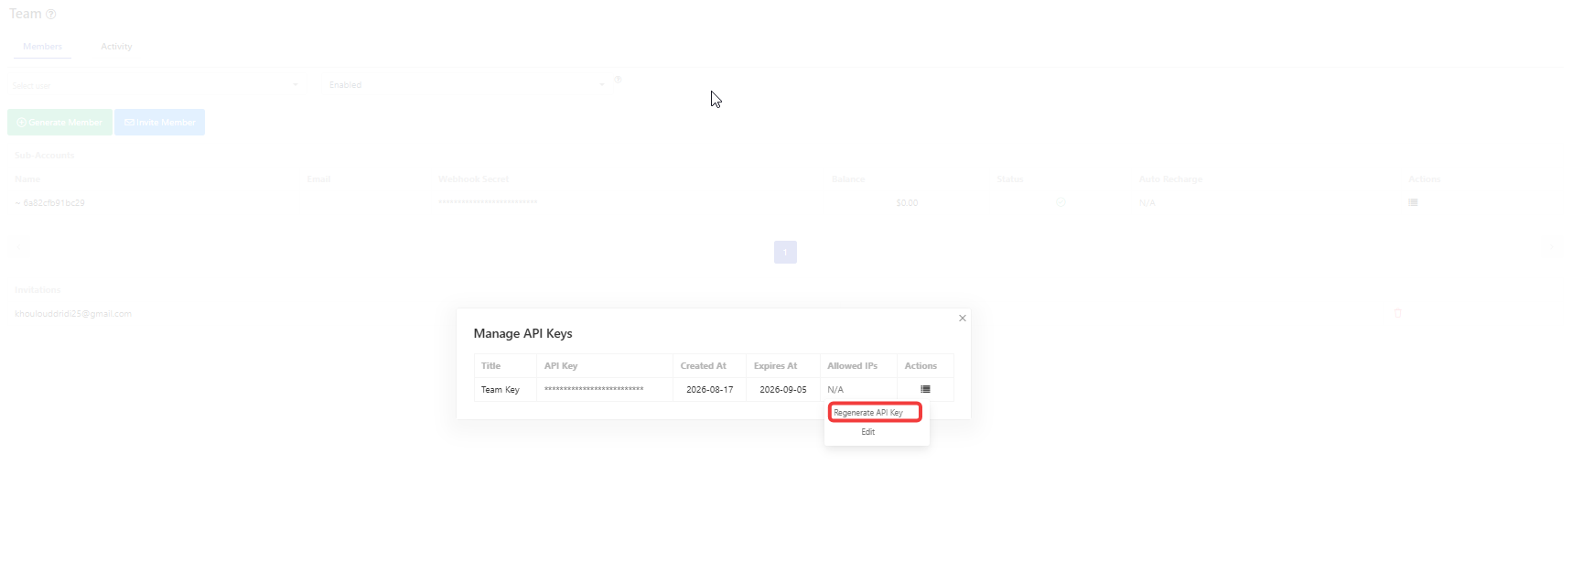Image resolution: width=1572 pixels, height=573 pixels.
Task: Select Edit in the Team Key actions menu
Action: pyautogui.click(x=867, y=432)
